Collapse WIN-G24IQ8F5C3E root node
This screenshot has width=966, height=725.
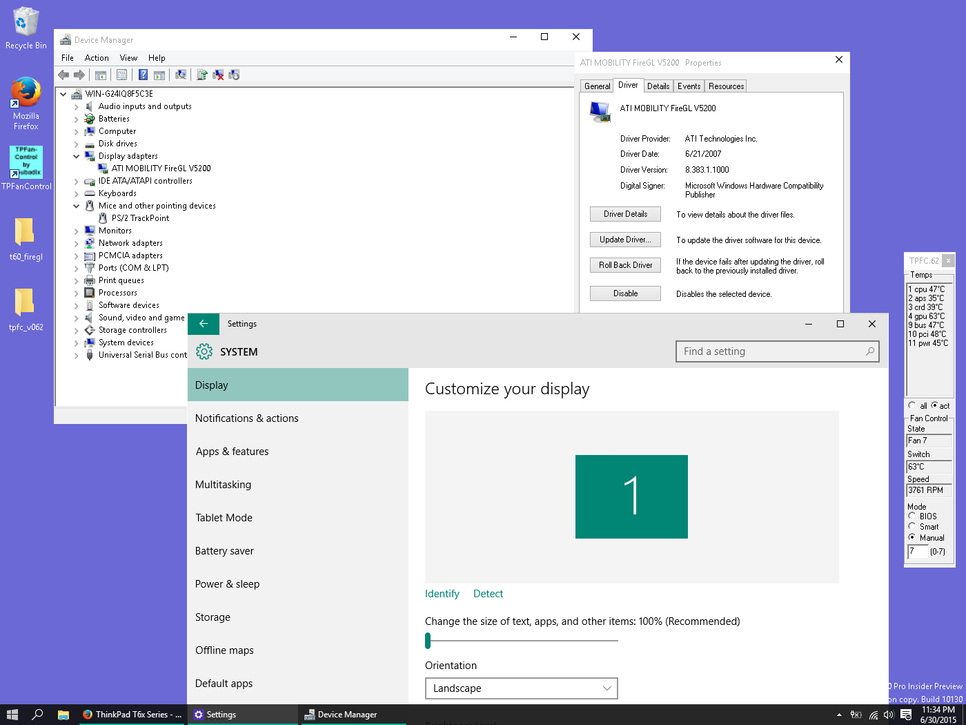[x=63, y=94]
